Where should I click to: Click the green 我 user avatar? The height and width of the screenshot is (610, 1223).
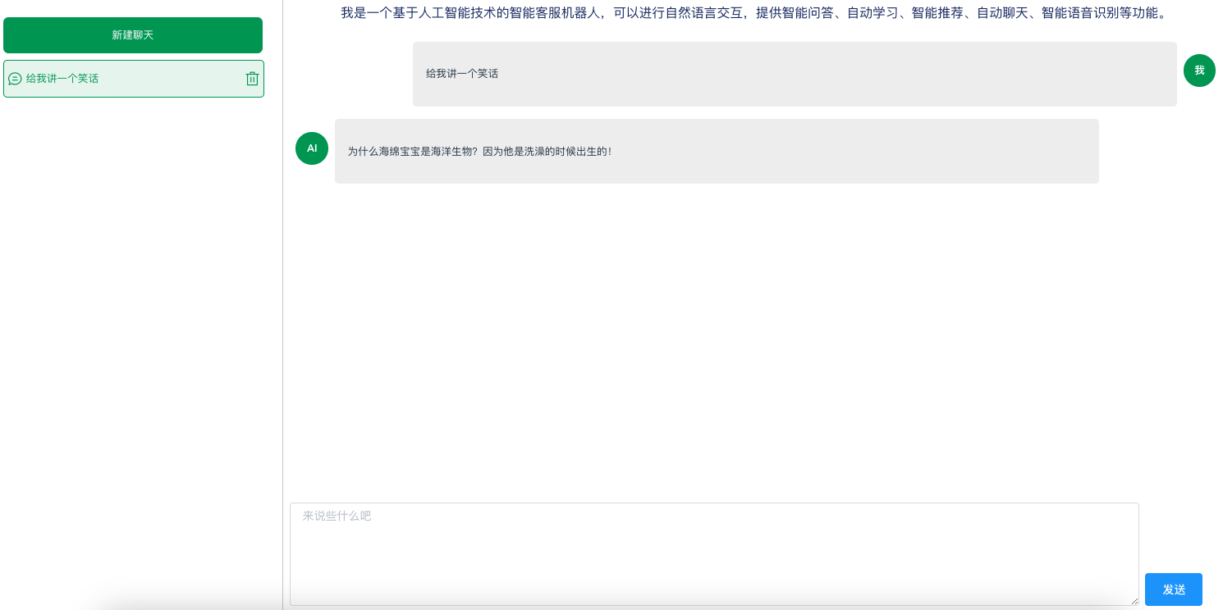(1199, 71)
